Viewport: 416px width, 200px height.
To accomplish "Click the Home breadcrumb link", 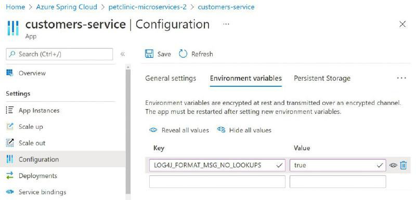I will click(15, 7).
